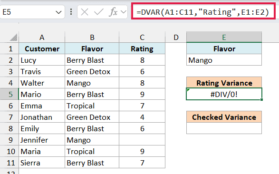Click the Rating Variance label cell
The image size is (279, 174).
point(224,83)
